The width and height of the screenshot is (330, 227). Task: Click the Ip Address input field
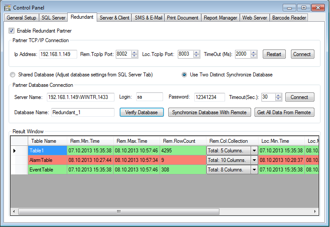pyautogui.click(x=58, y=54)
